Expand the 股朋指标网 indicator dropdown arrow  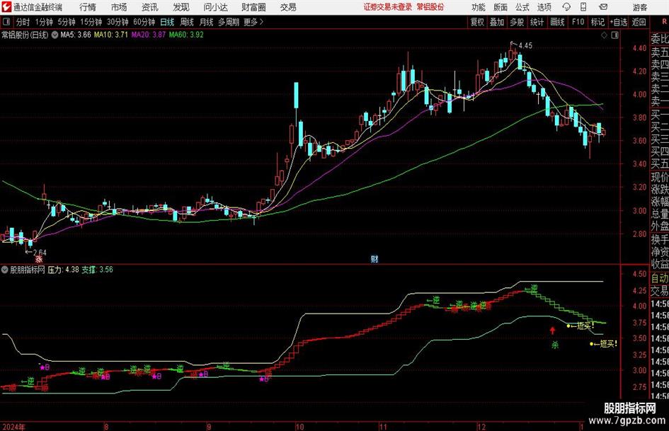(5, 270)
